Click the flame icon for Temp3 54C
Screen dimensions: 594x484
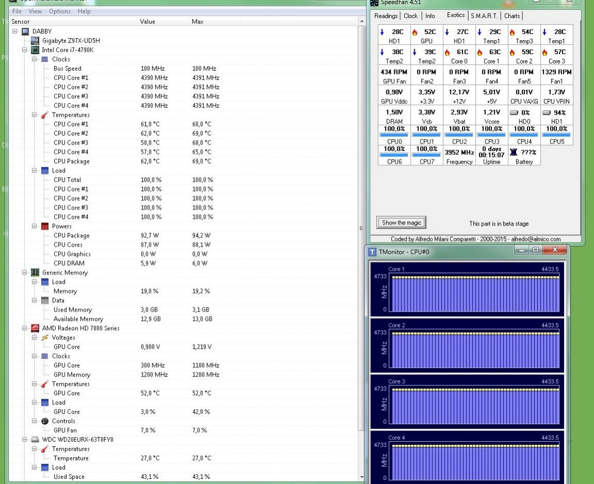pos(512,32)
